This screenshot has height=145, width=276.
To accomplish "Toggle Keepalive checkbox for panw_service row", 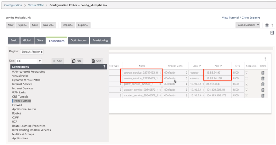I will click(x=246, y=84).
